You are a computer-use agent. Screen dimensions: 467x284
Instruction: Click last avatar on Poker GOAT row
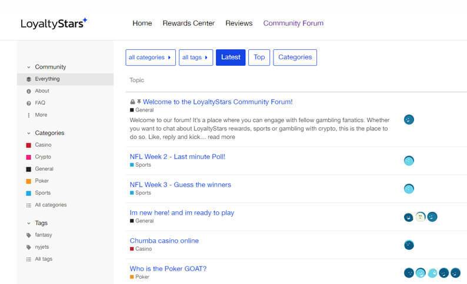click(x=455, y=273)
